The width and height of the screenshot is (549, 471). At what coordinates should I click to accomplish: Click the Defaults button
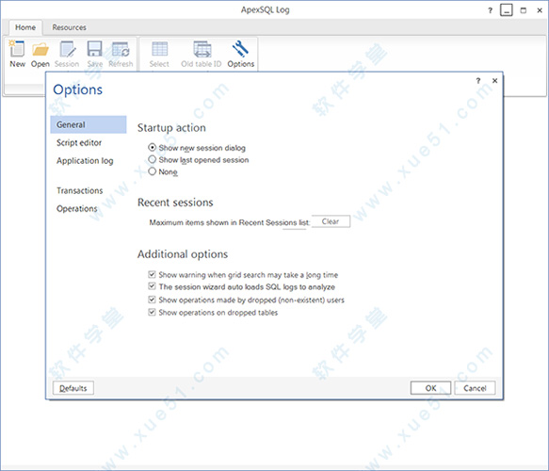73,388
